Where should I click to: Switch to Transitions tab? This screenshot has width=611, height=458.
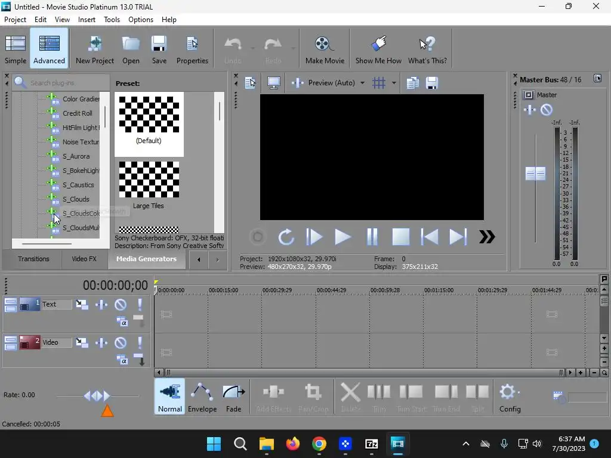tap(33, 259)
